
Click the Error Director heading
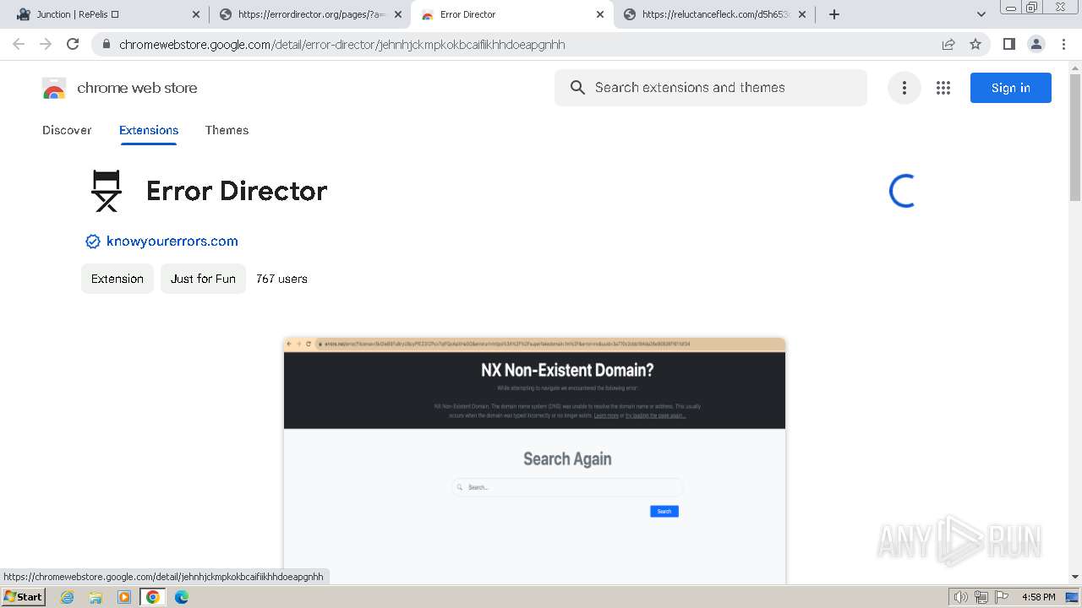pyautogui.click(x=237, y=191)
